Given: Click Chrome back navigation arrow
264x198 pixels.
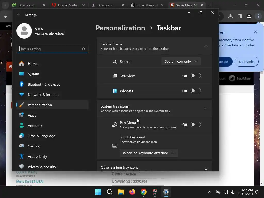Looking at the screenshot, I should point(6,16).
